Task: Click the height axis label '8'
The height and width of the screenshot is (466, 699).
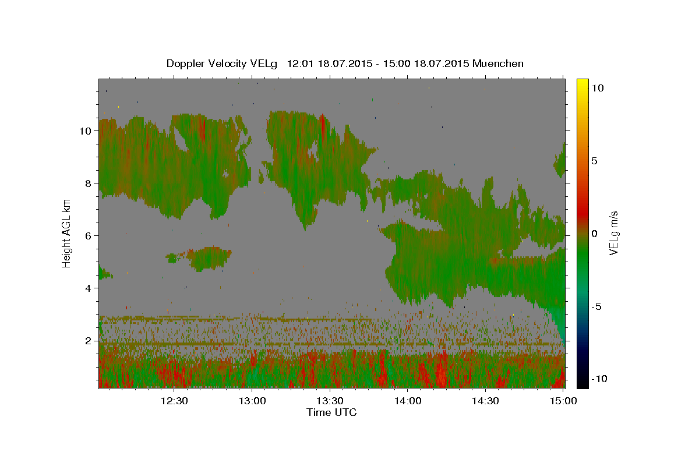Action: pos(89,183)
